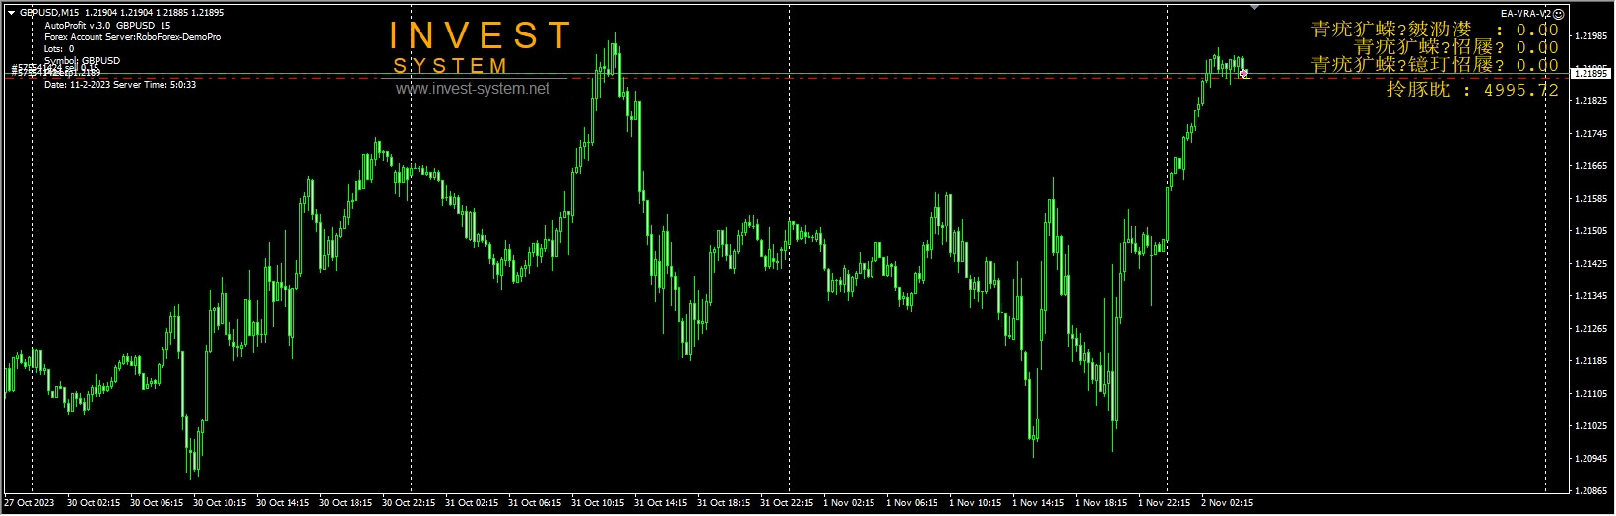The image size is (1616, 516).
Task: Click the 1.20865 price scale label
Action: (x=1591, y=491)
